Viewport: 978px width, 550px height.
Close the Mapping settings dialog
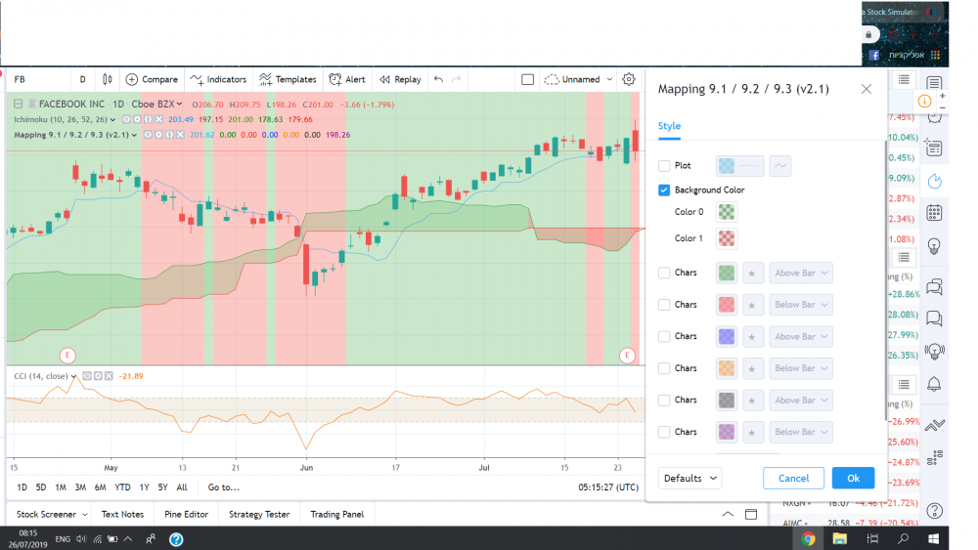[867, 89]
